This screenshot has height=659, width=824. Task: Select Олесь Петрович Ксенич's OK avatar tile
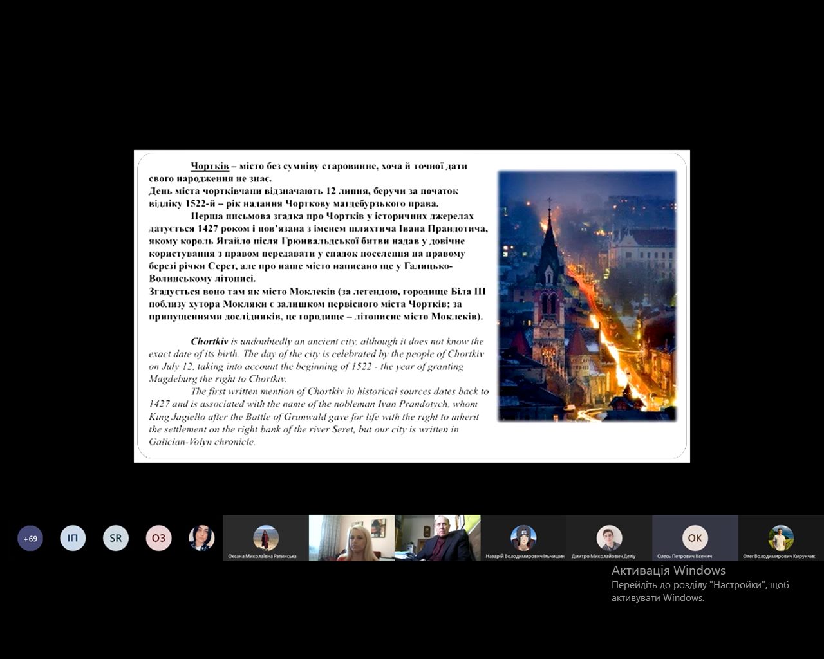point(695,538)
